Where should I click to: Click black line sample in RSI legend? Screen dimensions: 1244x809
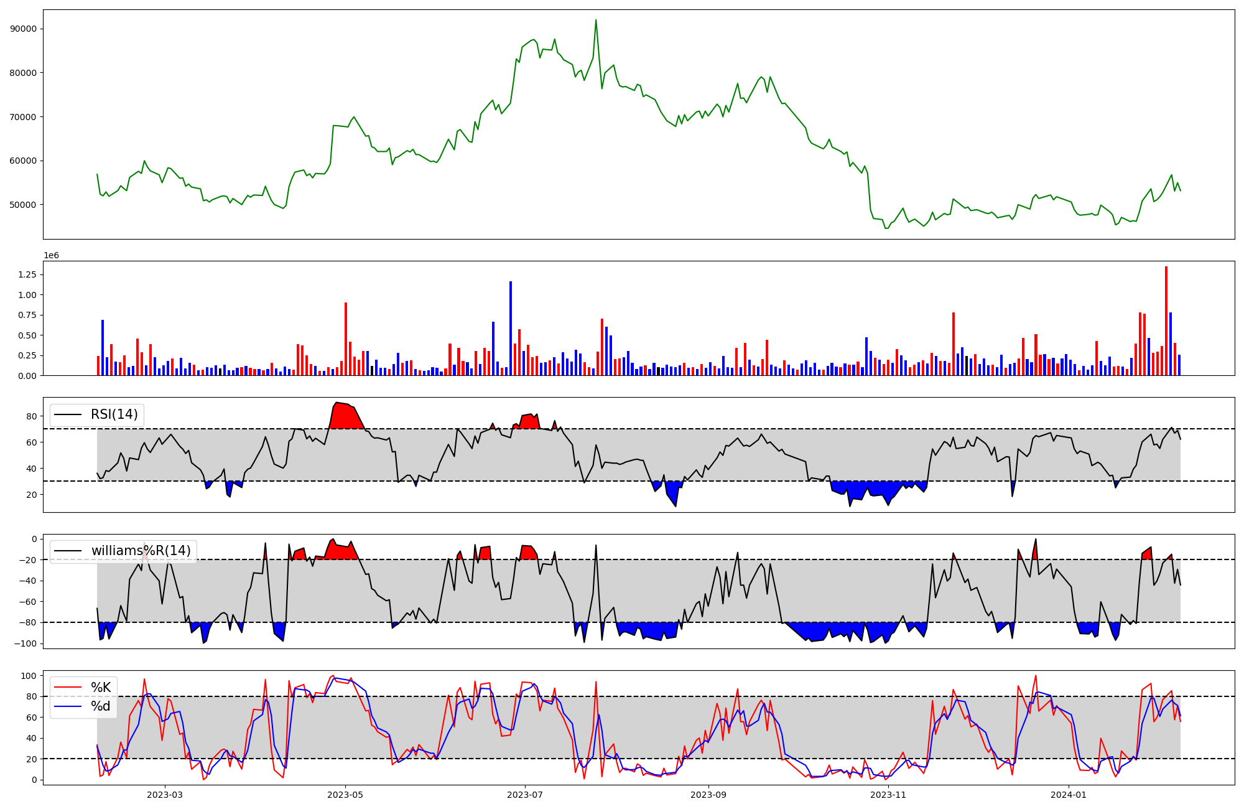(68, 414)
